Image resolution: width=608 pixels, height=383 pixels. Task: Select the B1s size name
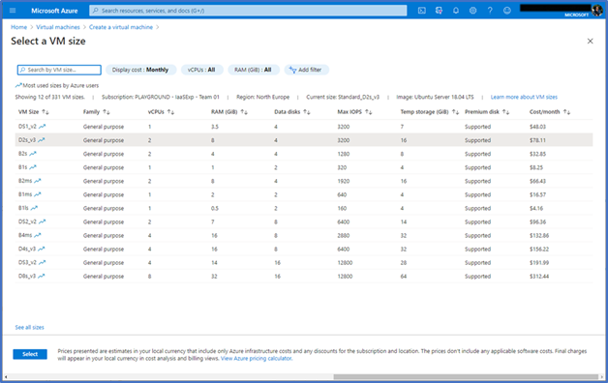click(x=23, y=167)
